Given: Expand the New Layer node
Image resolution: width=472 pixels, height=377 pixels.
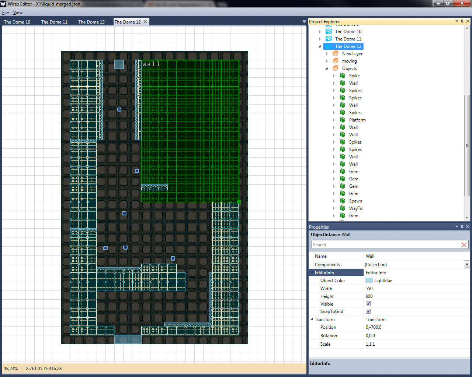Looking at the screenshot, I should coord(327,54).
